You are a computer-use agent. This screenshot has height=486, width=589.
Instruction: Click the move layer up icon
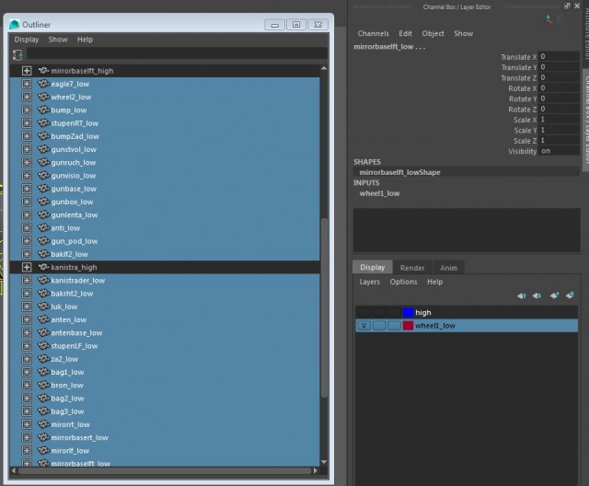point(522,295)
